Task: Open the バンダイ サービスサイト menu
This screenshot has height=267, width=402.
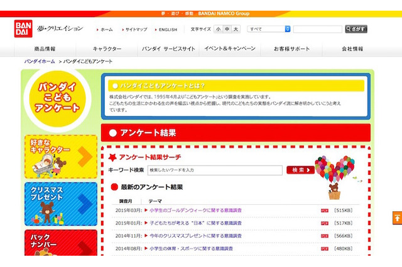Action: click(x=168, y=49)
